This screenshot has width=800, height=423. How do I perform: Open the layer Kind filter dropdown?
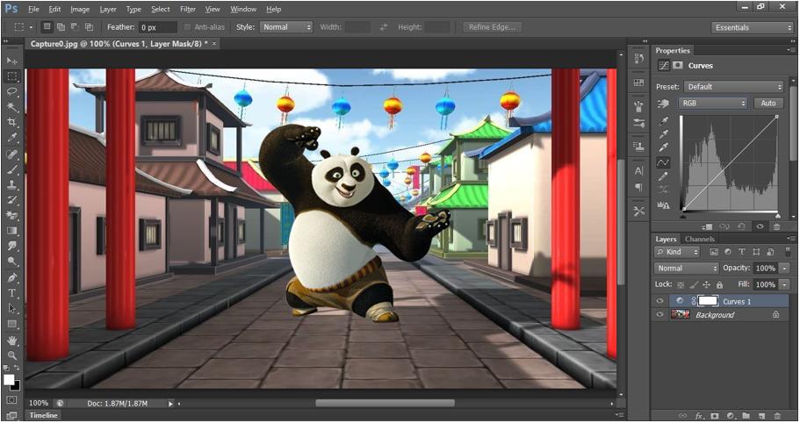tap(678, 252)
